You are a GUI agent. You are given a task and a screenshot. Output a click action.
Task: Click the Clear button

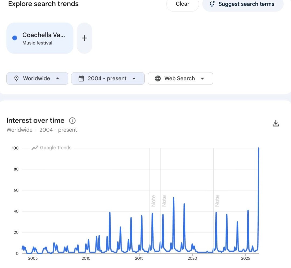tap(182, 4)
